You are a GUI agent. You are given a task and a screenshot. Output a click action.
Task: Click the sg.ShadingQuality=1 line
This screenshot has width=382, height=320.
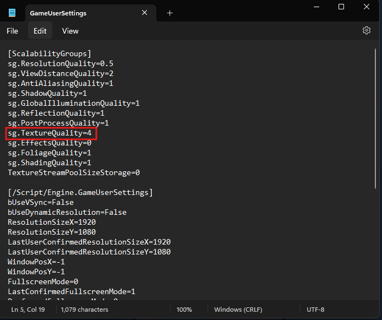50,163
